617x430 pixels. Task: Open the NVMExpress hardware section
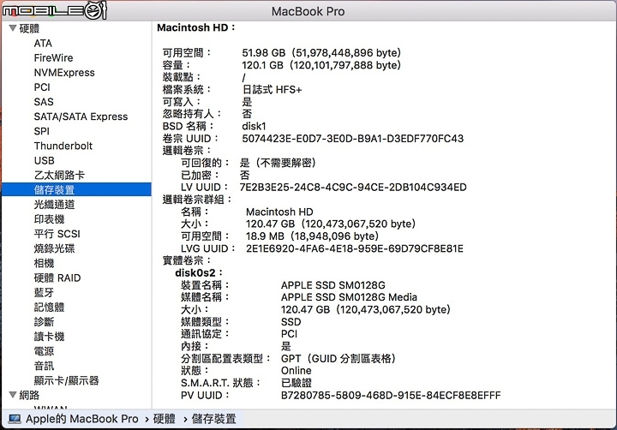coord(64,73)
